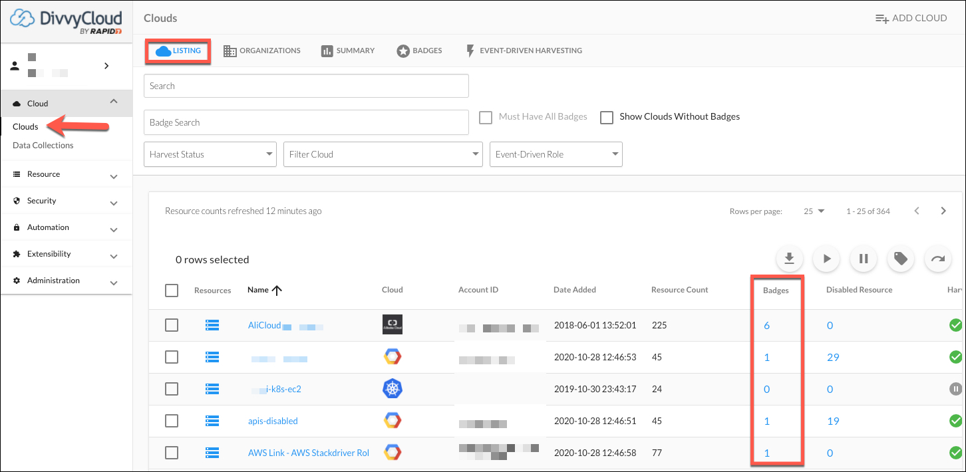Open the user profile chevron
The height and width of the screenshot is (472, 966).
106,65
